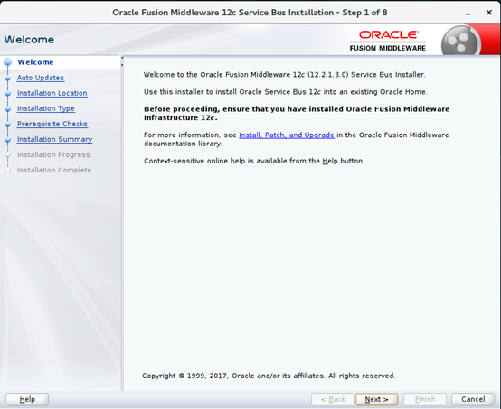The height and width of the screenshot is (409, 501).
Task: Open Install, Patch, and Upgrade documentation link
Action: point(287,135)
